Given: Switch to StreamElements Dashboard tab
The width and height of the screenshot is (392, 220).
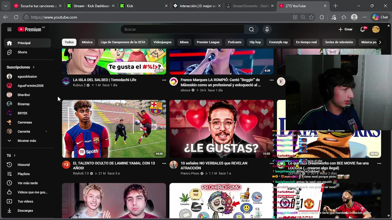Looking at the screenshot, I should coord(250,6).
